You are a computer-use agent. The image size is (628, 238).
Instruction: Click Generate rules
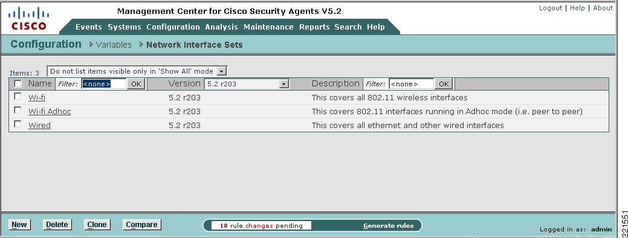388,225
